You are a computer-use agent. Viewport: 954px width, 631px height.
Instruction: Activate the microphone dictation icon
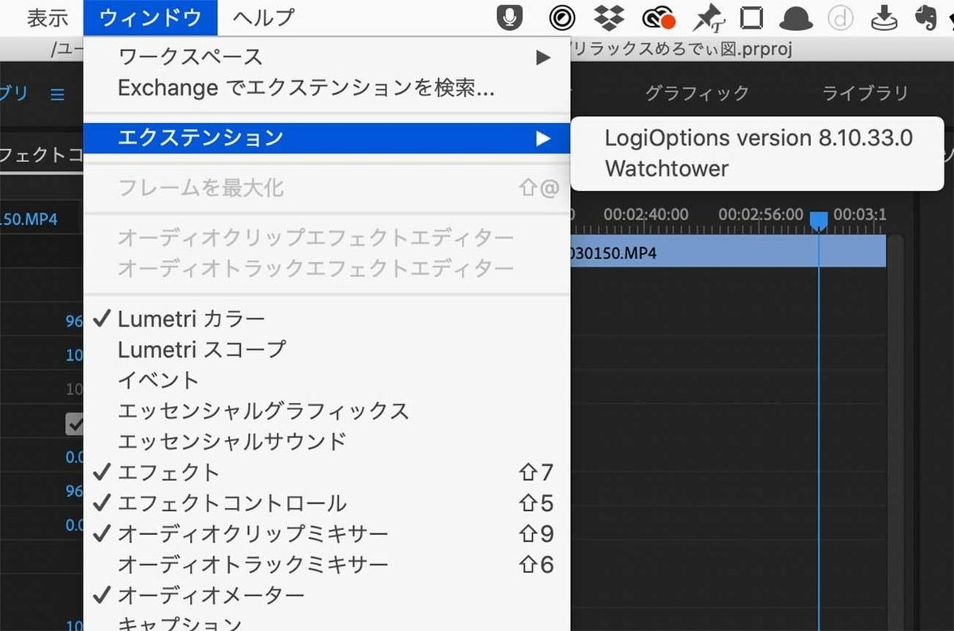[x=509, y=17]
